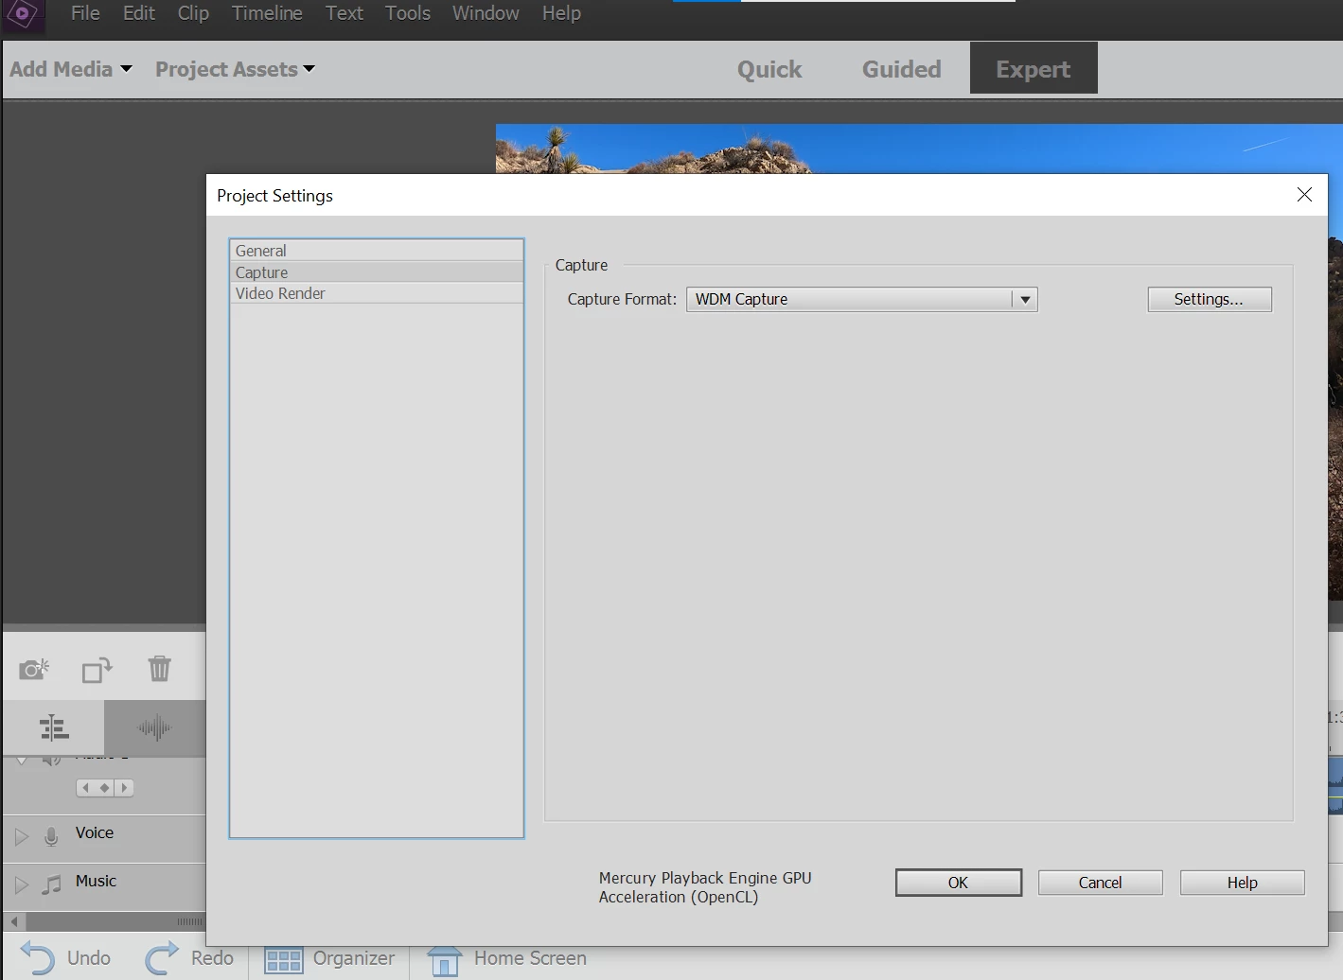The image size is (1343, 980).
Task: Open the Window menu
Action: [x=486, y=13]
